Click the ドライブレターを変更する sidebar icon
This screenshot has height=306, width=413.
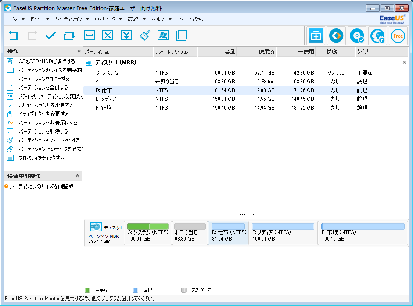(x=10, y=114)
